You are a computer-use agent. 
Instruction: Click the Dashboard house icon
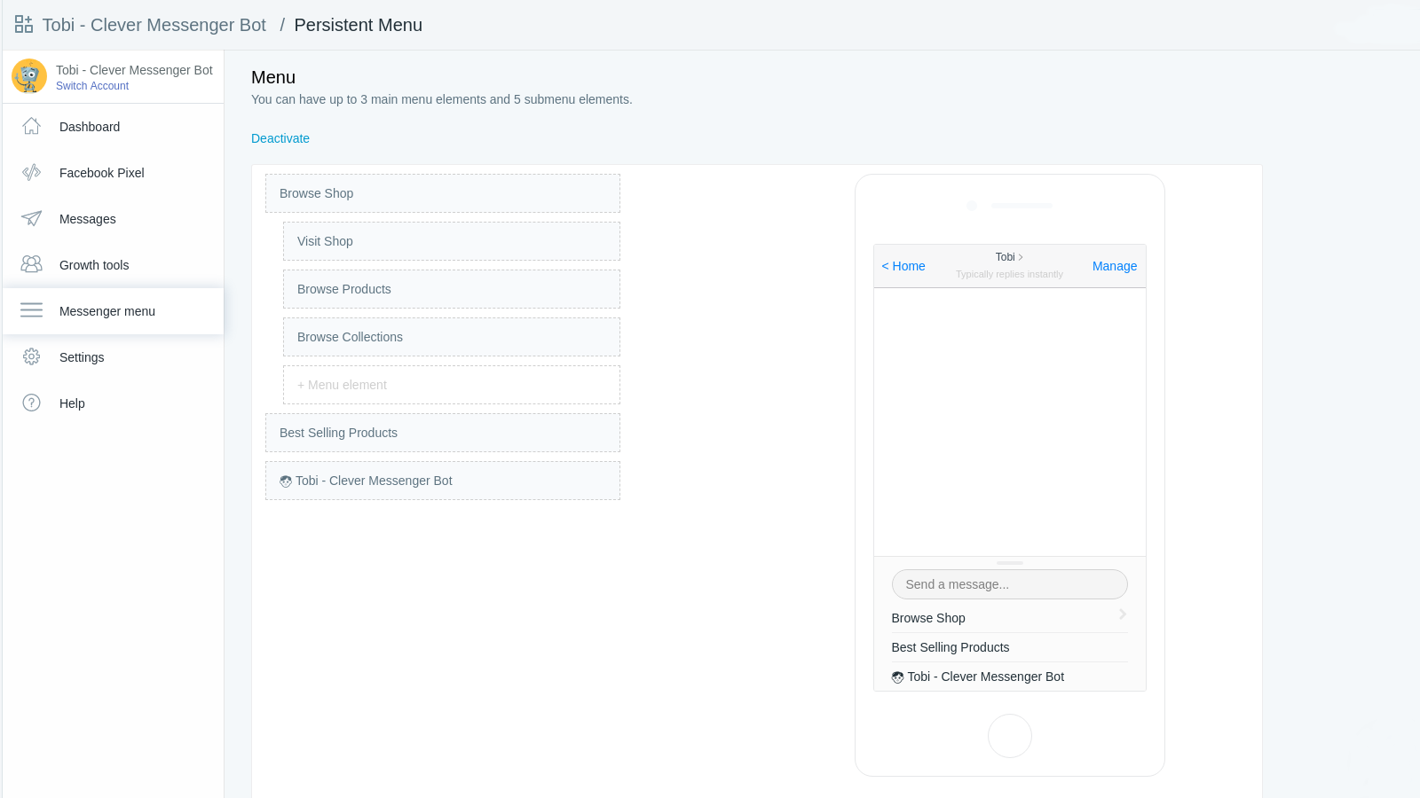[31, 126]
